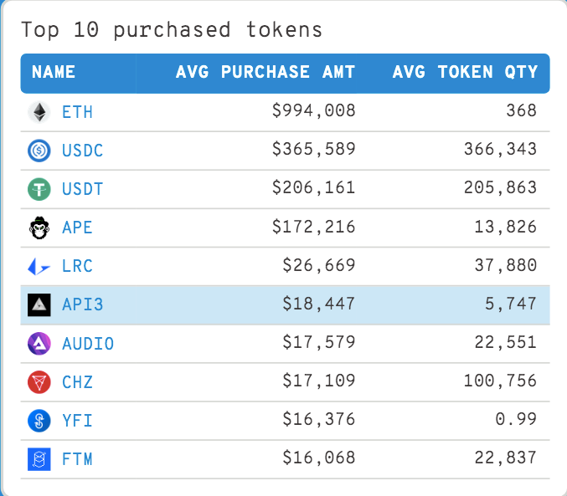Image resolution: width=567 pixels, height=496 pixels.
Task: Click the blue LRC Loopring icon
Action: (39, 266)
